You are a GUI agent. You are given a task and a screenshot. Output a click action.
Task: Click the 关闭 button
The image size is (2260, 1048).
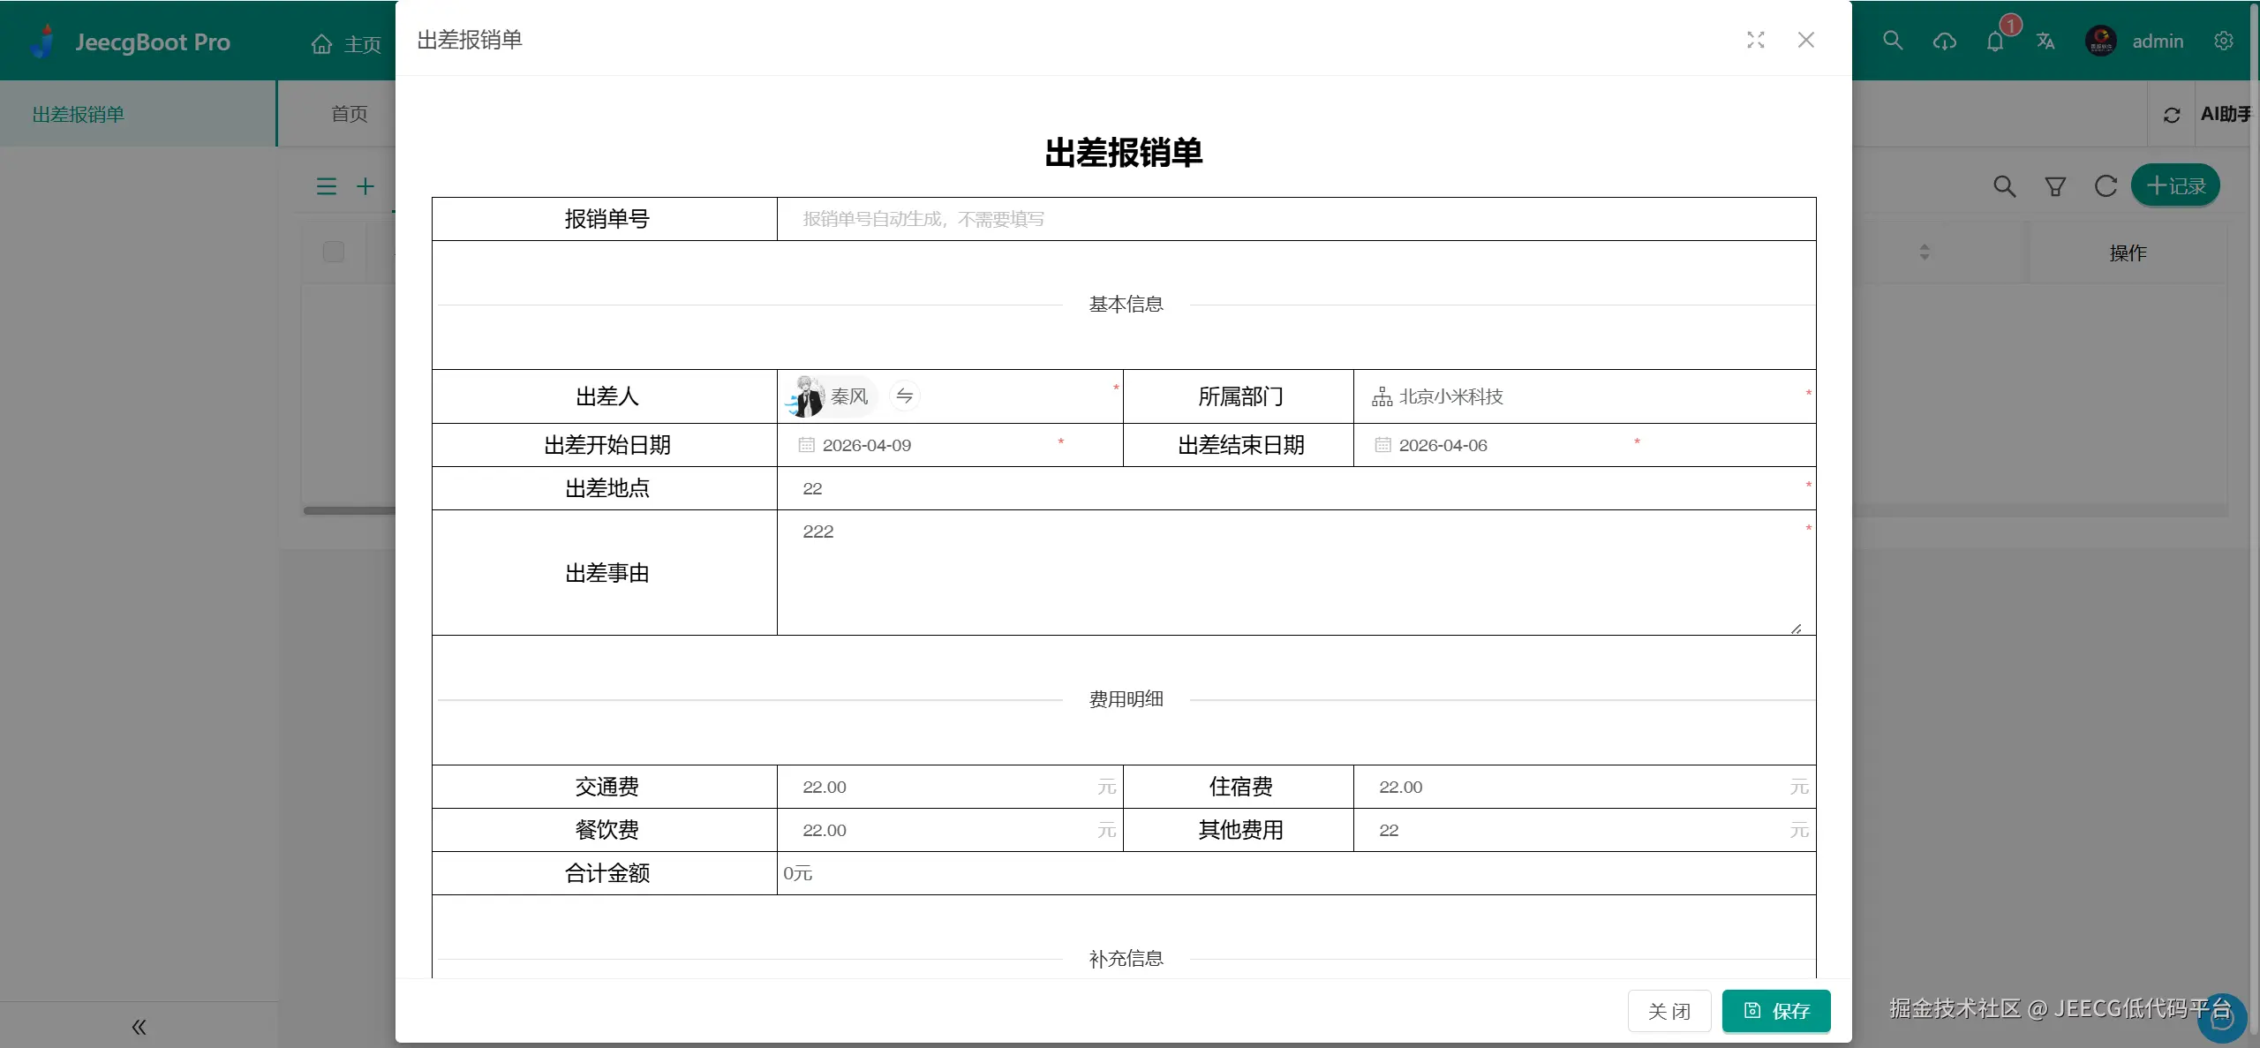pos(1669,1011)
